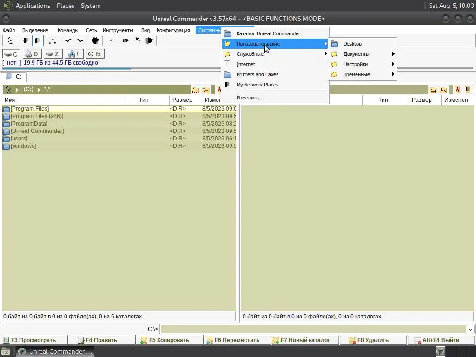Click F5 Копировать button
Viewport: 476px width, 357px height.
pyautogui.click(x=169, y=340)
